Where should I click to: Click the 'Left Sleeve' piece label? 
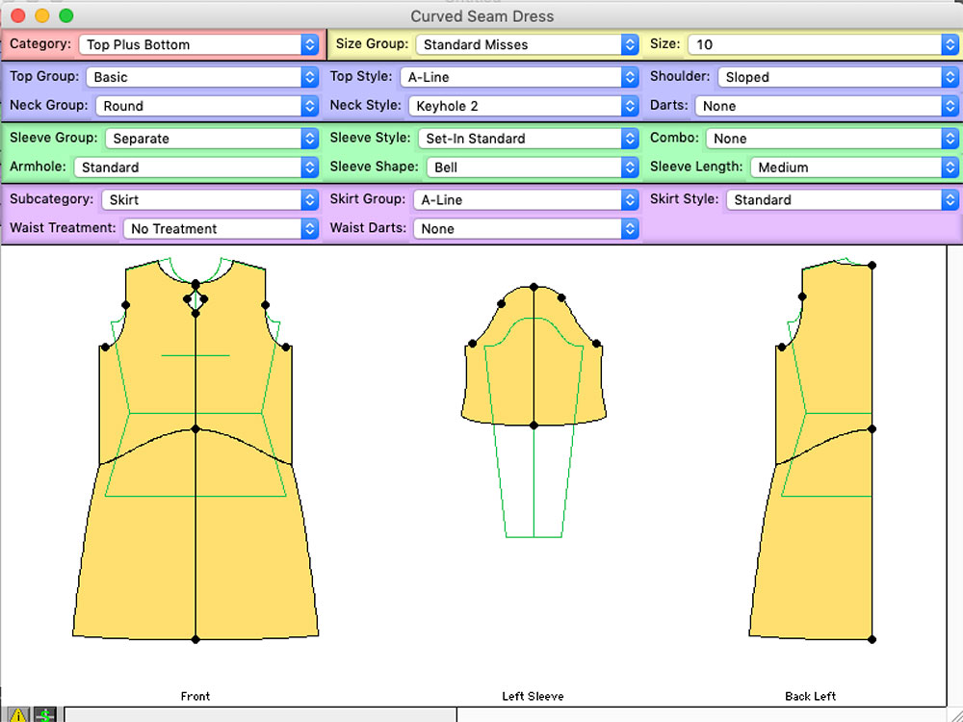coord(533,696)
